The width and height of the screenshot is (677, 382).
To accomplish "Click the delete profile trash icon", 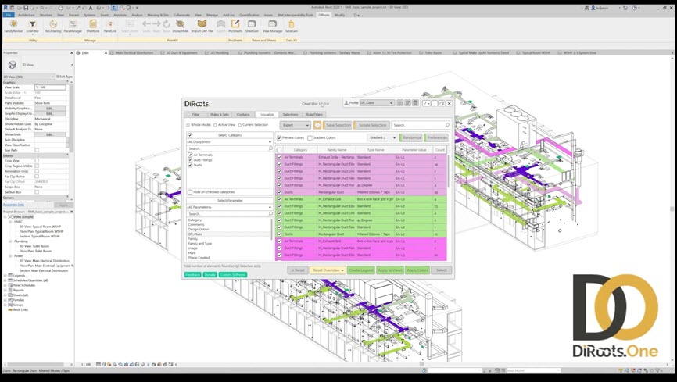I will pos(415,103).
